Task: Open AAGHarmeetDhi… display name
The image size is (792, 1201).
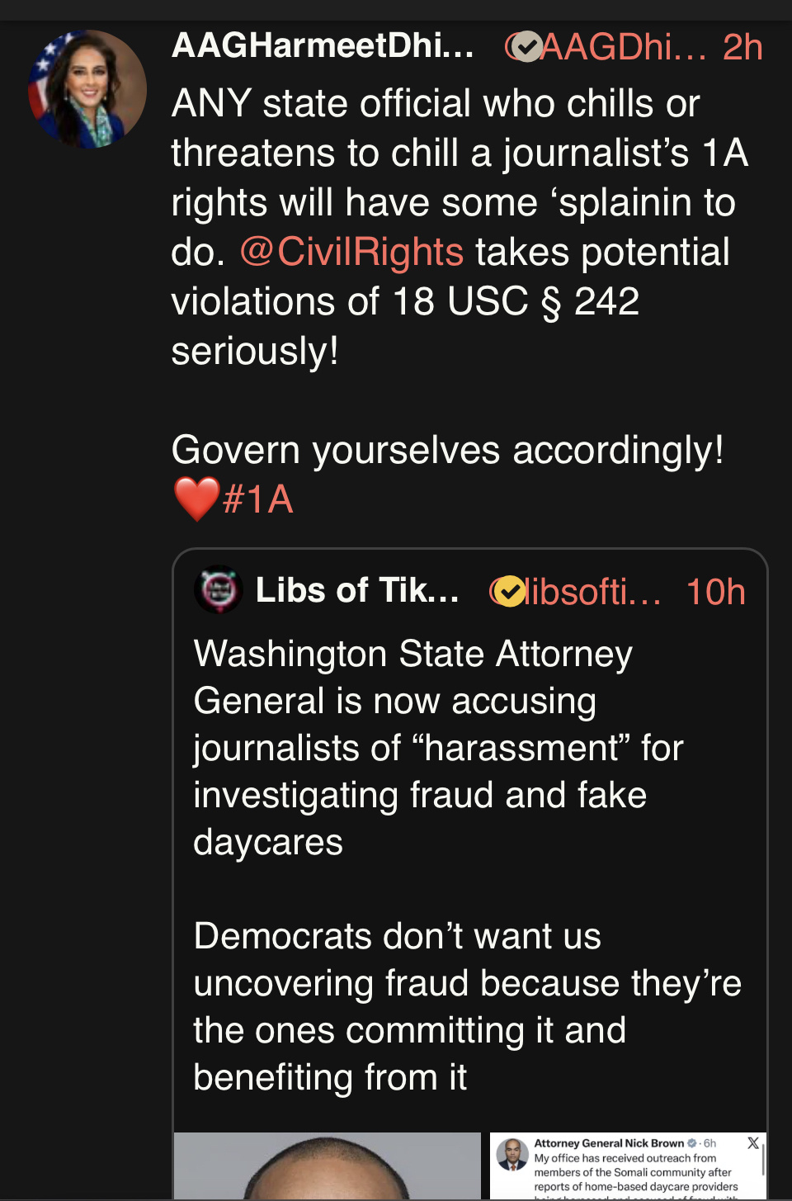Action: pos(323,45)
